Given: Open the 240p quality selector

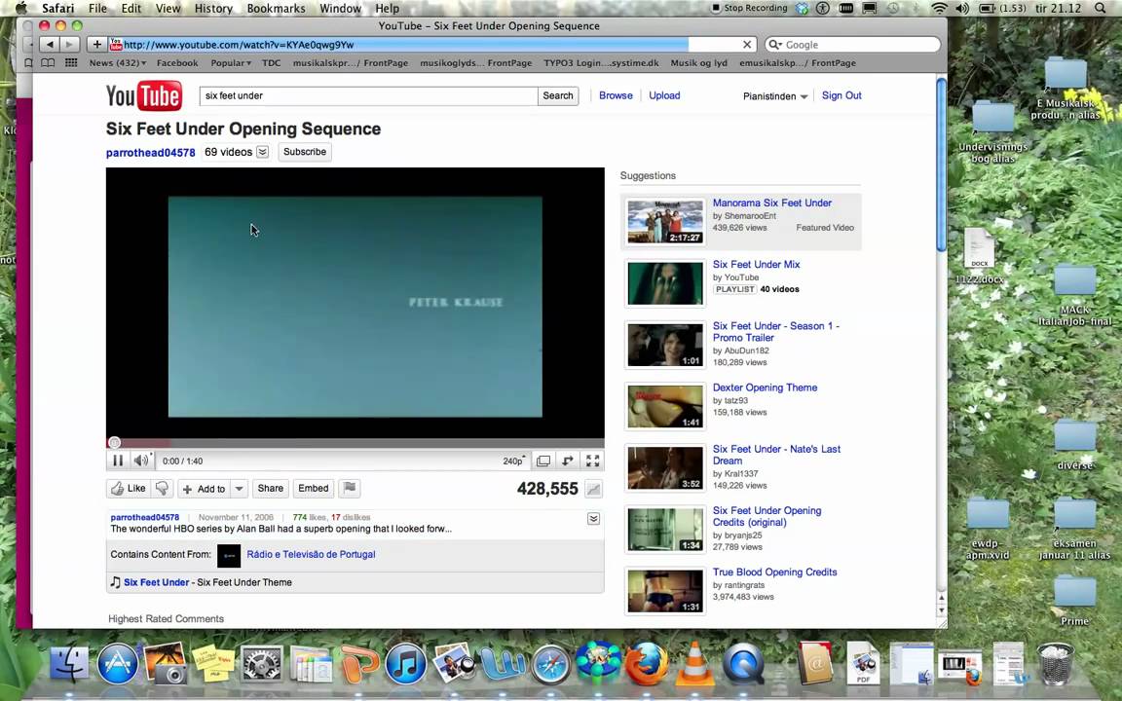Looking at the screenshot, I should 514,461.
